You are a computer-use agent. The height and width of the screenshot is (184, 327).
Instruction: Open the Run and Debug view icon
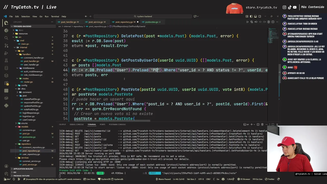point(6,53)
